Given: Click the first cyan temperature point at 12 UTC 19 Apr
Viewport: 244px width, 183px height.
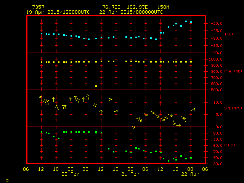Looking at the screenshot, I should (42, 34).
